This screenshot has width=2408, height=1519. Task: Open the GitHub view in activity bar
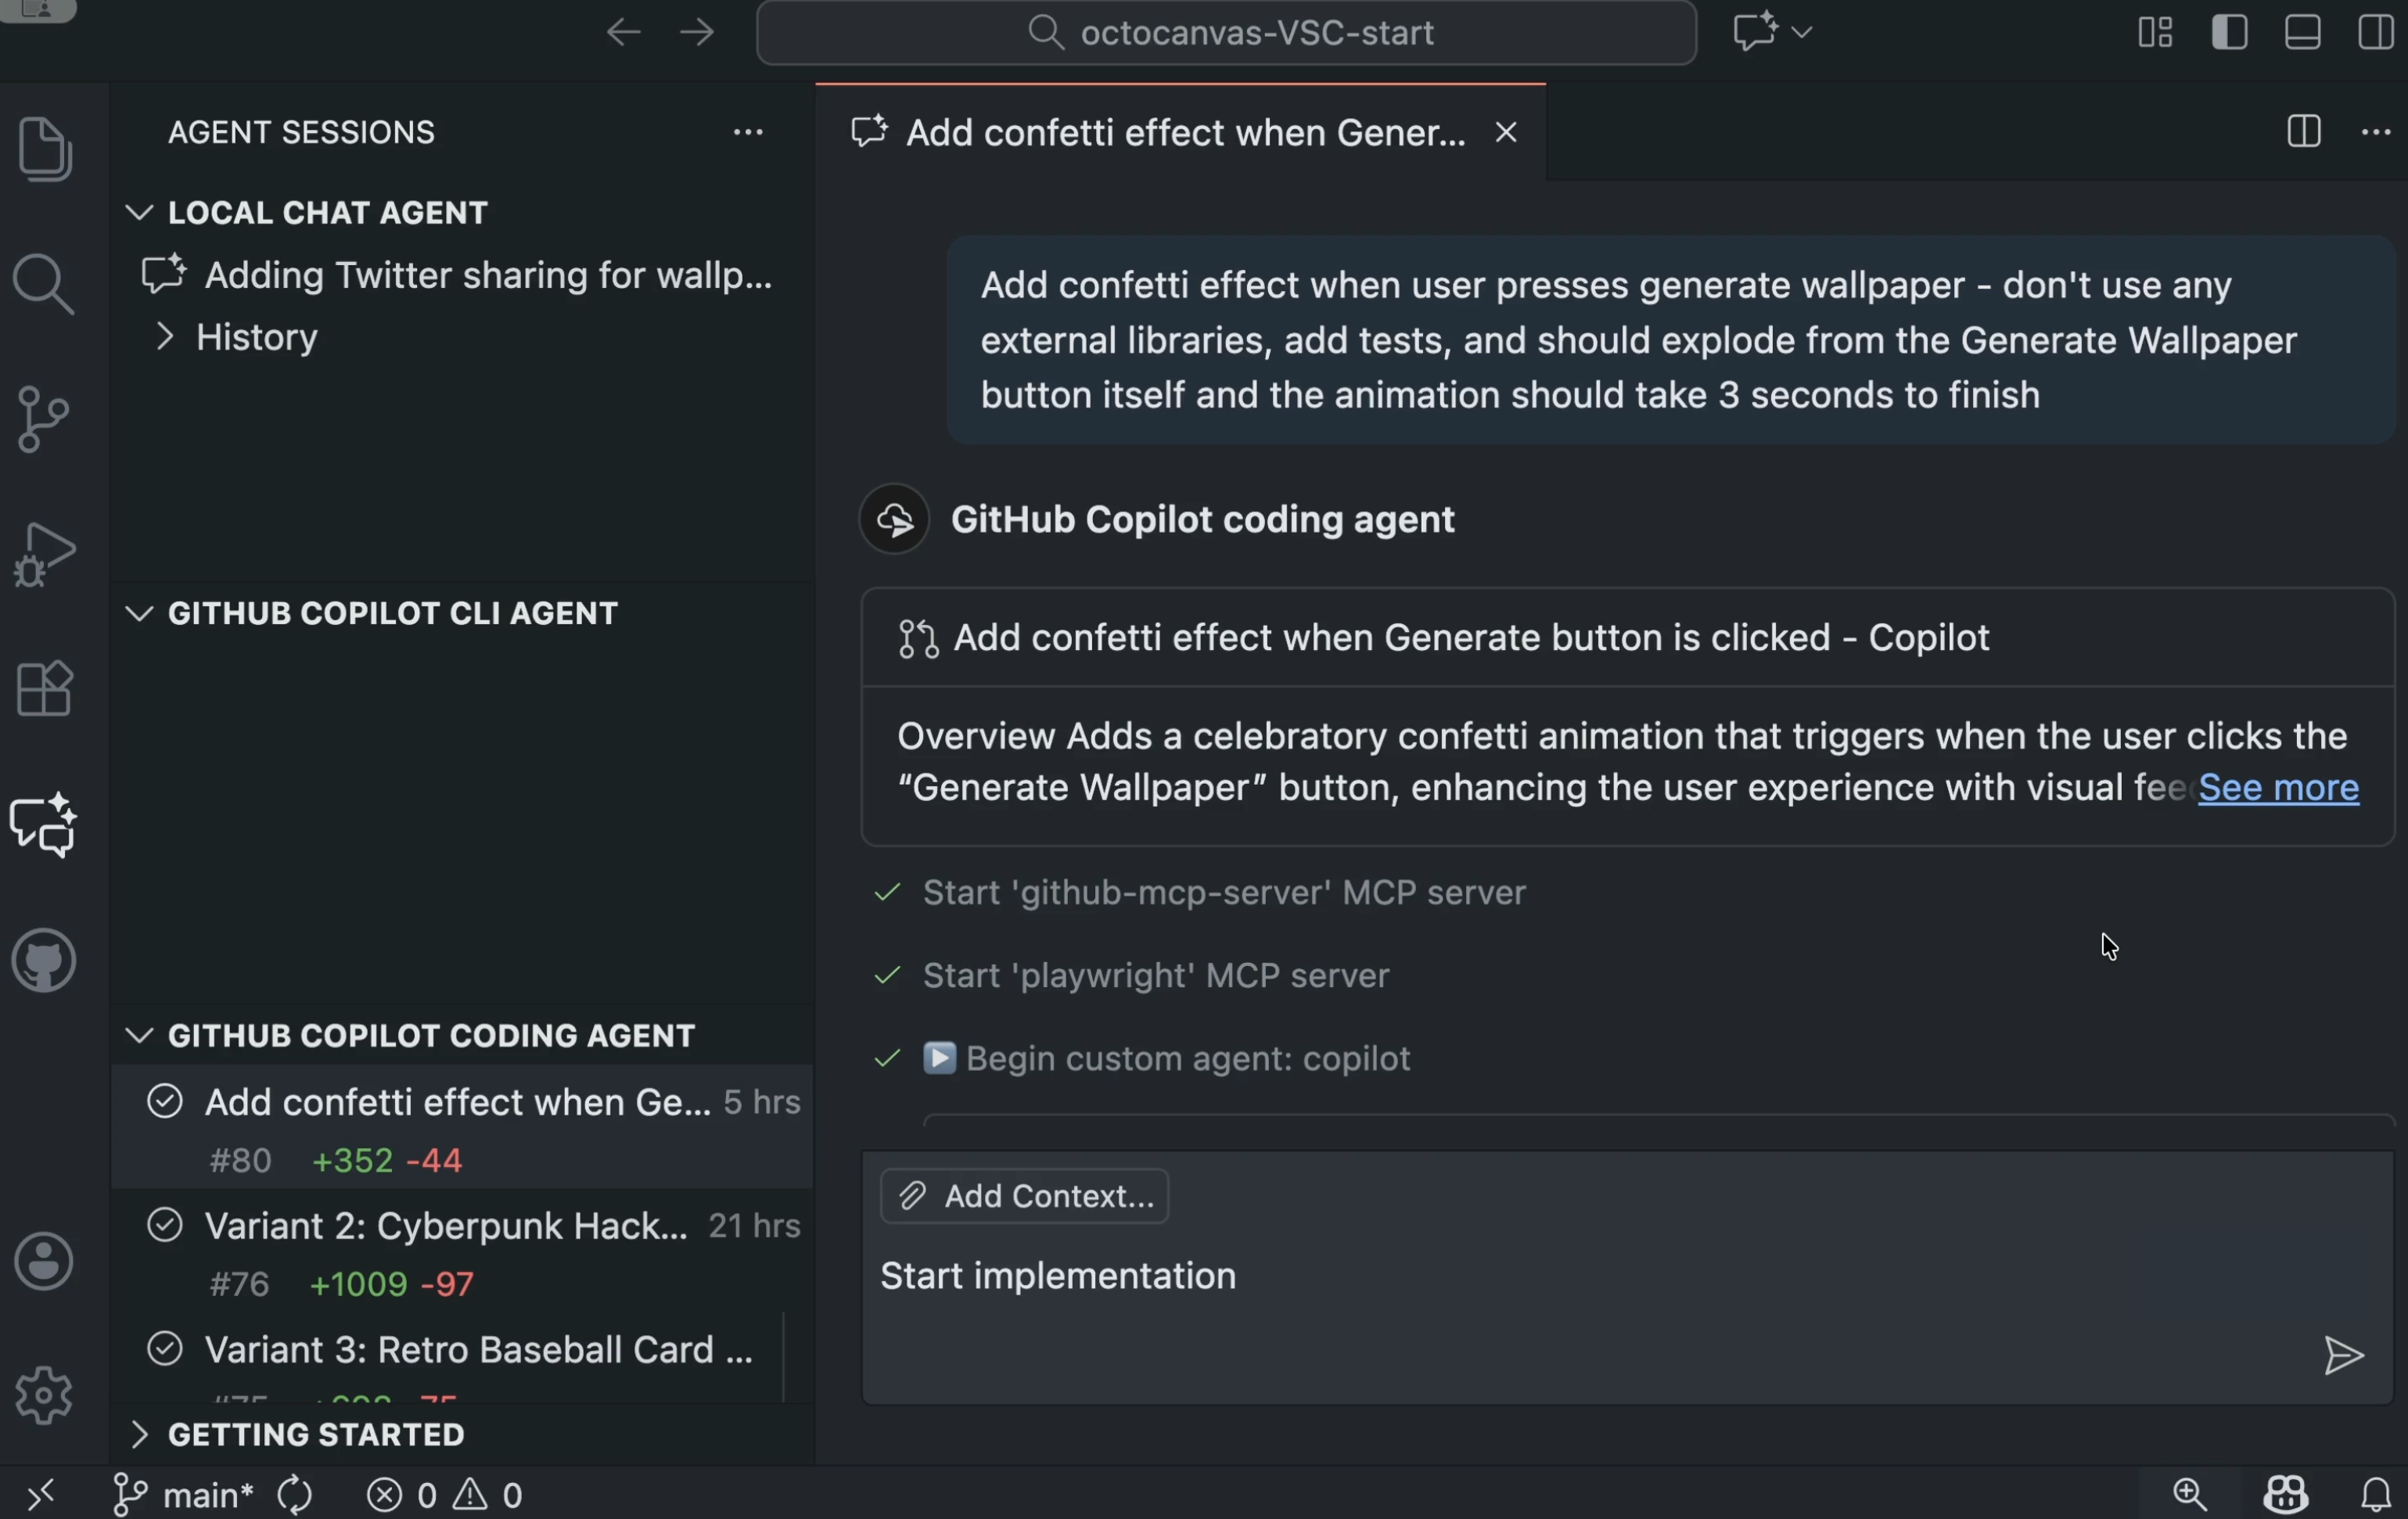click(x=43, y=960)
